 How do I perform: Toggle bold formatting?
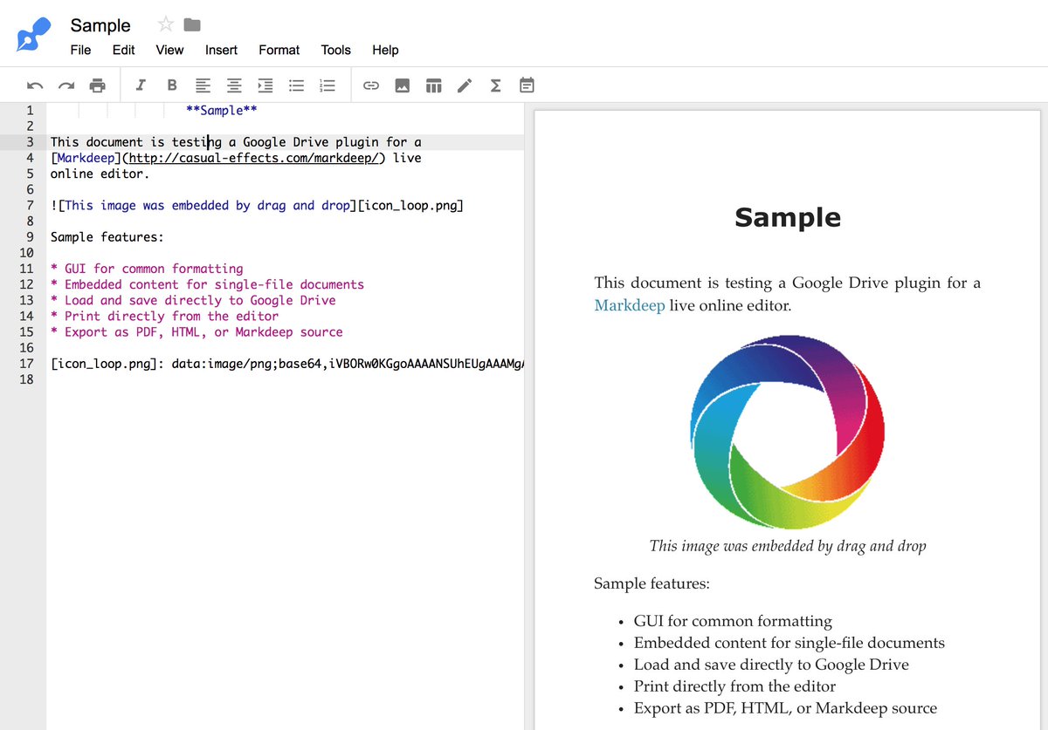[172, 85]
